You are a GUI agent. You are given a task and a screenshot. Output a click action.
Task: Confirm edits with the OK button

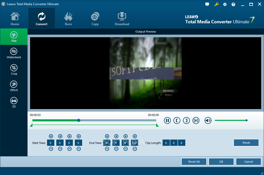221,162
